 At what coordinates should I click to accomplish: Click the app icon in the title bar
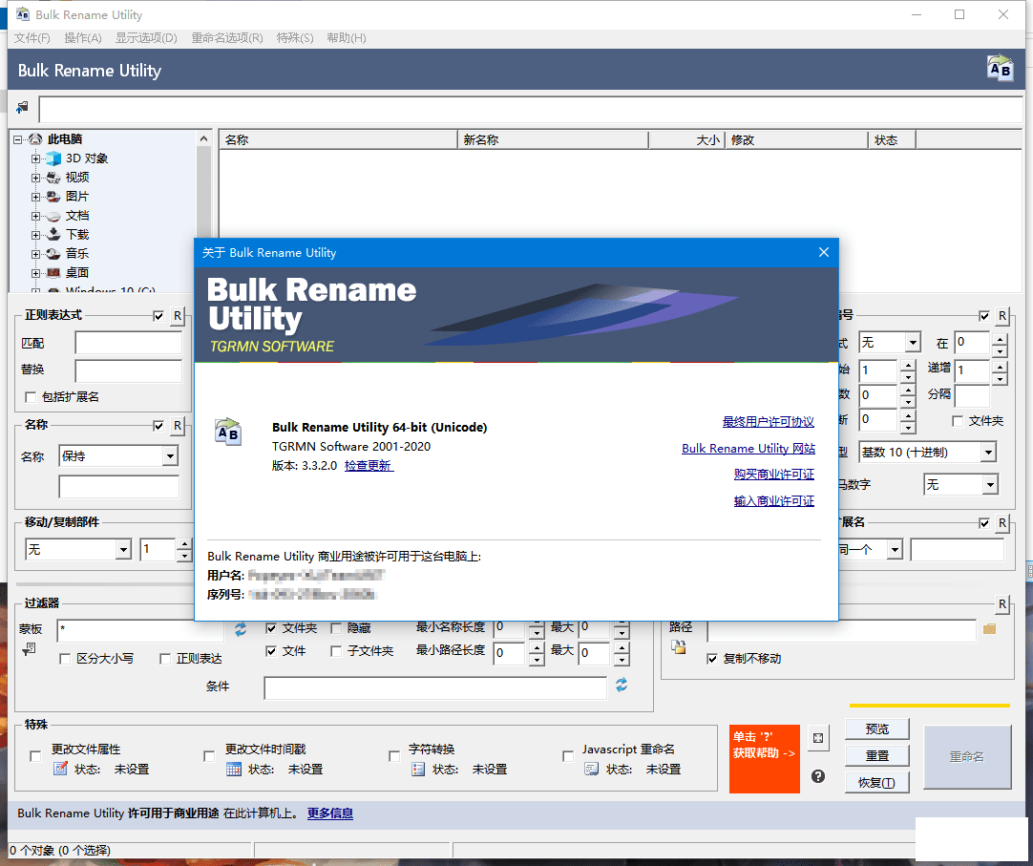22,13
